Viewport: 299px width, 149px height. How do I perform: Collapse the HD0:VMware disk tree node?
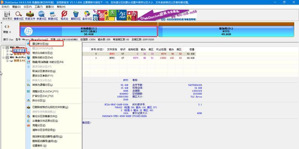(4, 48)
